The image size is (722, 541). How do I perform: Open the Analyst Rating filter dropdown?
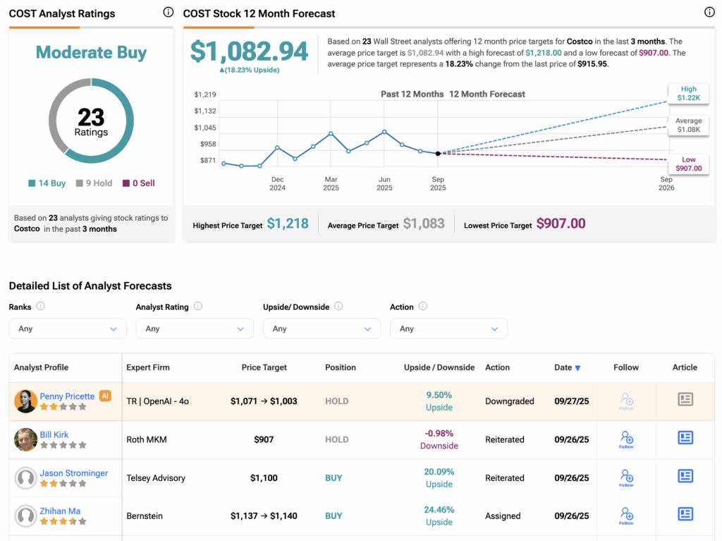click(x=195, y=329)
